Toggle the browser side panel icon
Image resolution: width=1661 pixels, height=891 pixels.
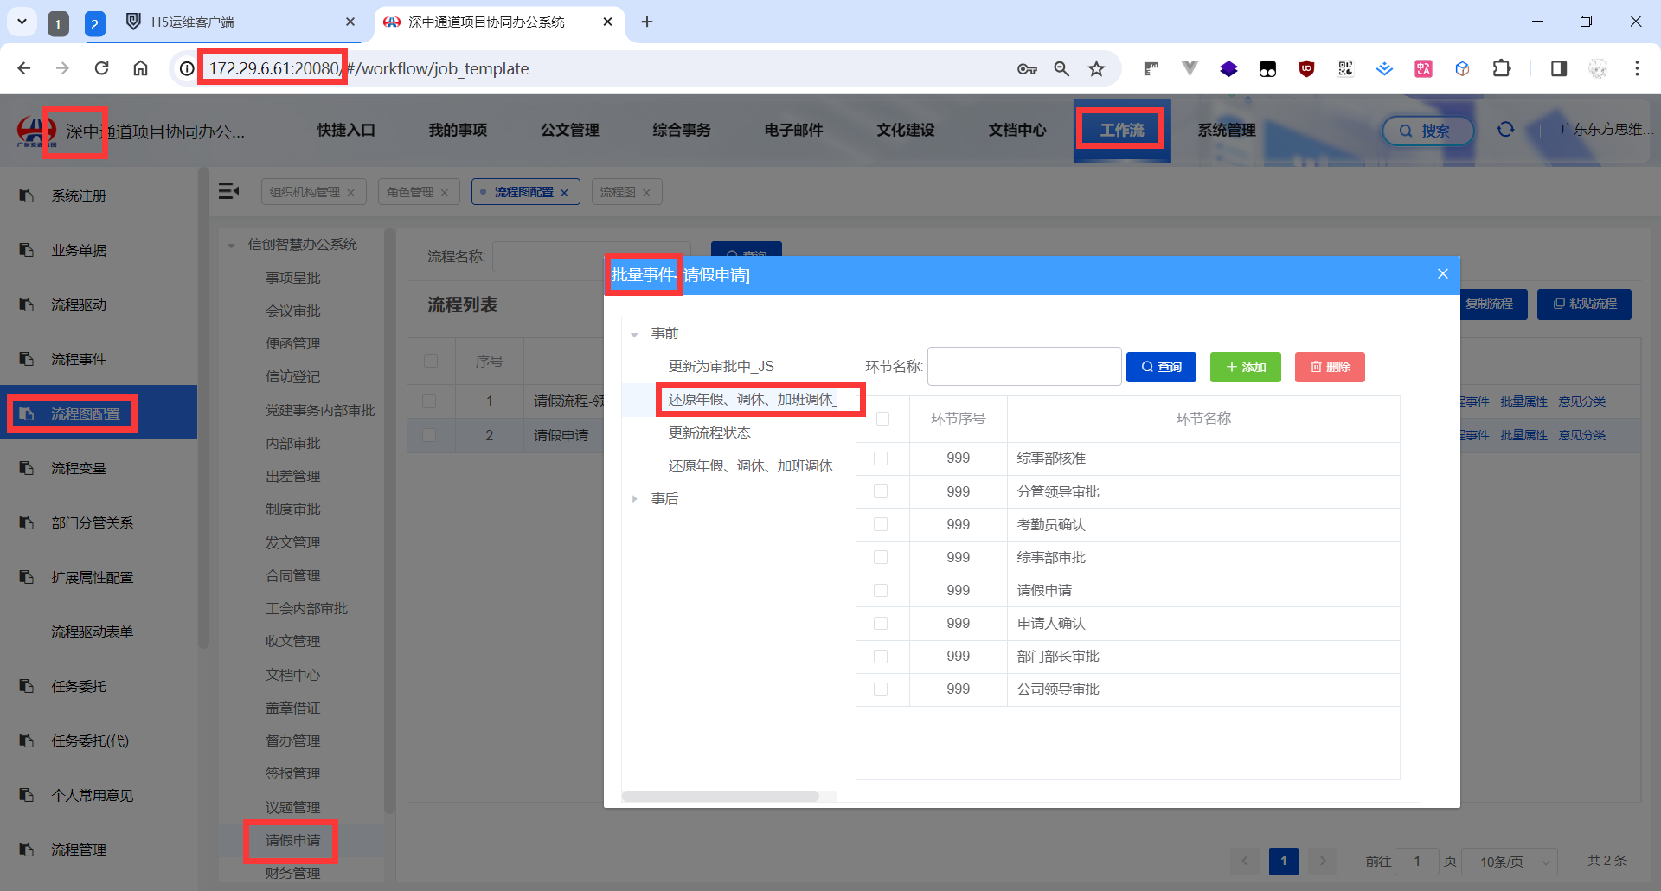click(1559, 68)
